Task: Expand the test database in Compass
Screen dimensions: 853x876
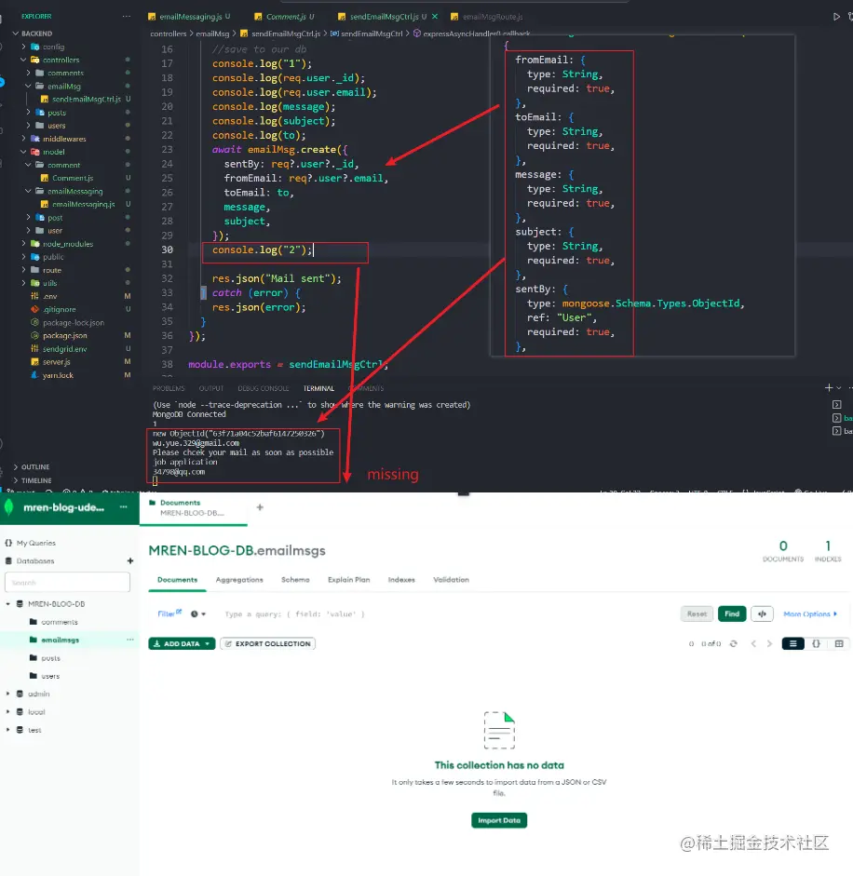Action: click(x=7, y=730)
